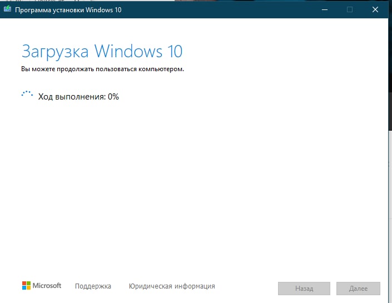
Task: Click the Далее button
Action: [358, 289]
